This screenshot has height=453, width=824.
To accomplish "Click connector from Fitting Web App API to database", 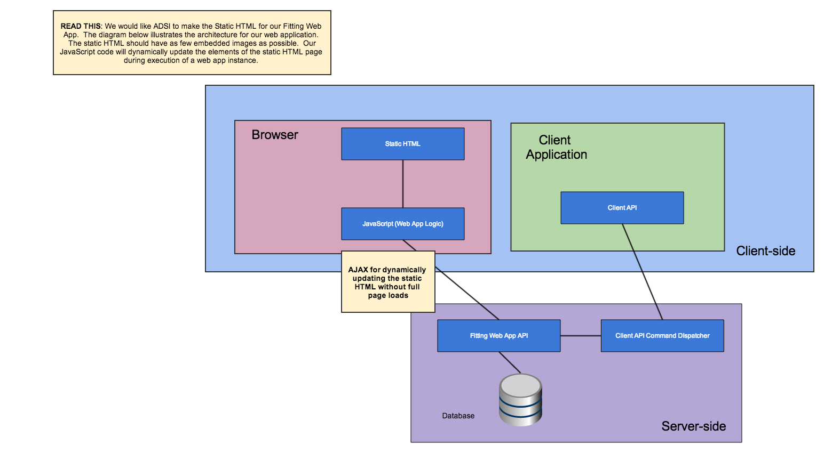I will click(510, 362).
